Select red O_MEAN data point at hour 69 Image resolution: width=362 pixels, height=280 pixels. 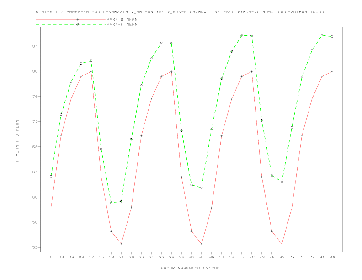pyautogui.click(x=282, y=244)
